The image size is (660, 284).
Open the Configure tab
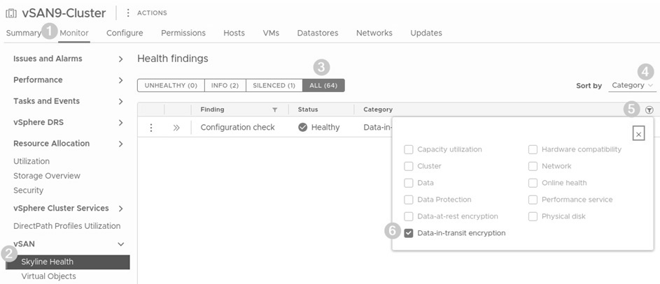[x=125, y=33]
